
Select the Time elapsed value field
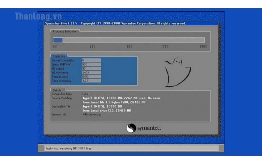point(91,76)
